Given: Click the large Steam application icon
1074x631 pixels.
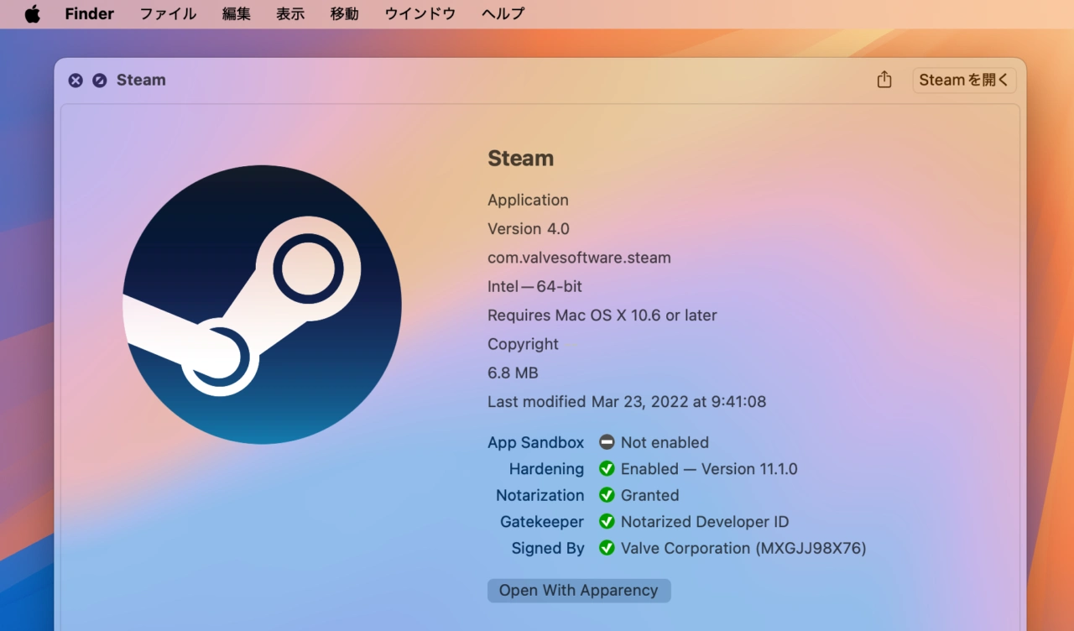Looking at the screenshot, I should 262,305.
